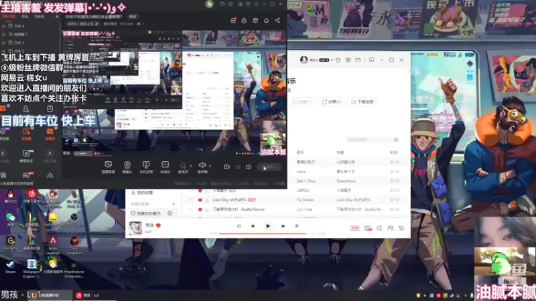Select song row 不能带你去(147 Soulful Remix)
Image resolution: width=536 pixels, height=301 pixels.
point(295,209)
